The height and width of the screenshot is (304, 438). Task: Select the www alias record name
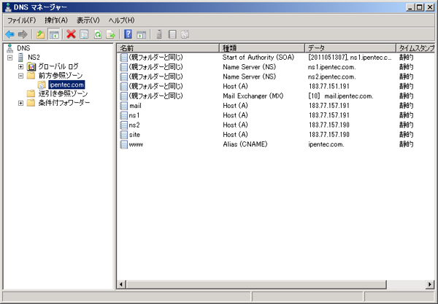click(136, 144)
